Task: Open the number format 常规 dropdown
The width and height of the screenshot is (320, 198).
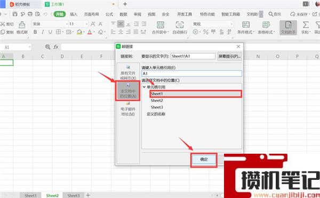Action: coord(231,24)
